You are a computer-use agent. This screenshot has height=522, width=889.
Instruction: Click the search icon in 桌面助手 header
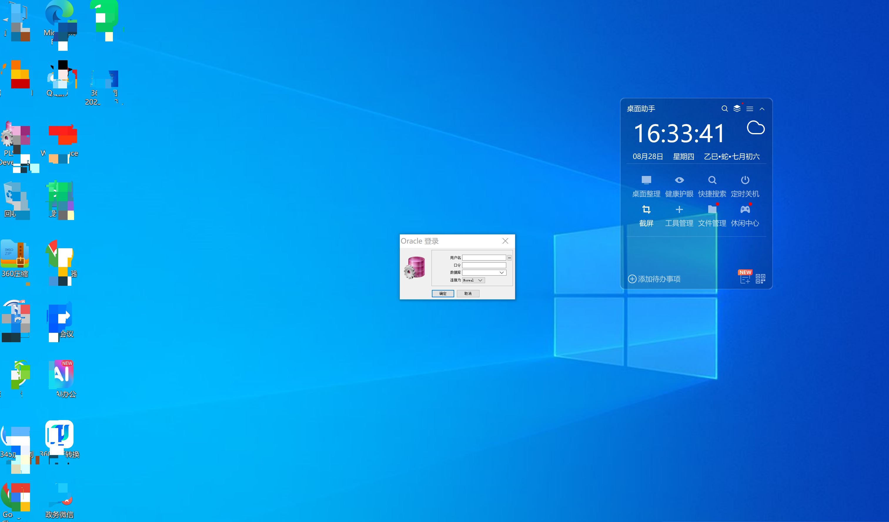click(725, 109)
